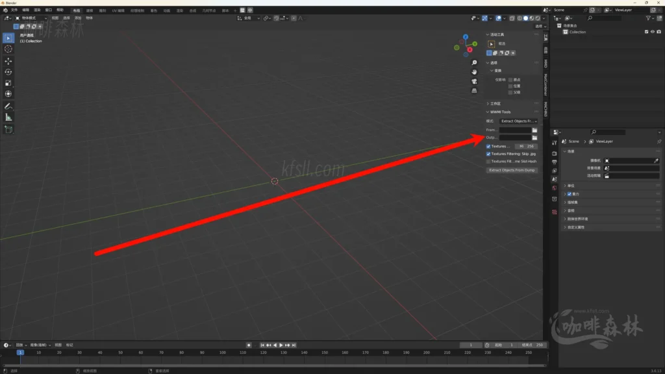Toggle the camera view icon in viewport
This screenshot has height=374, width=665.
pos(475,81)
